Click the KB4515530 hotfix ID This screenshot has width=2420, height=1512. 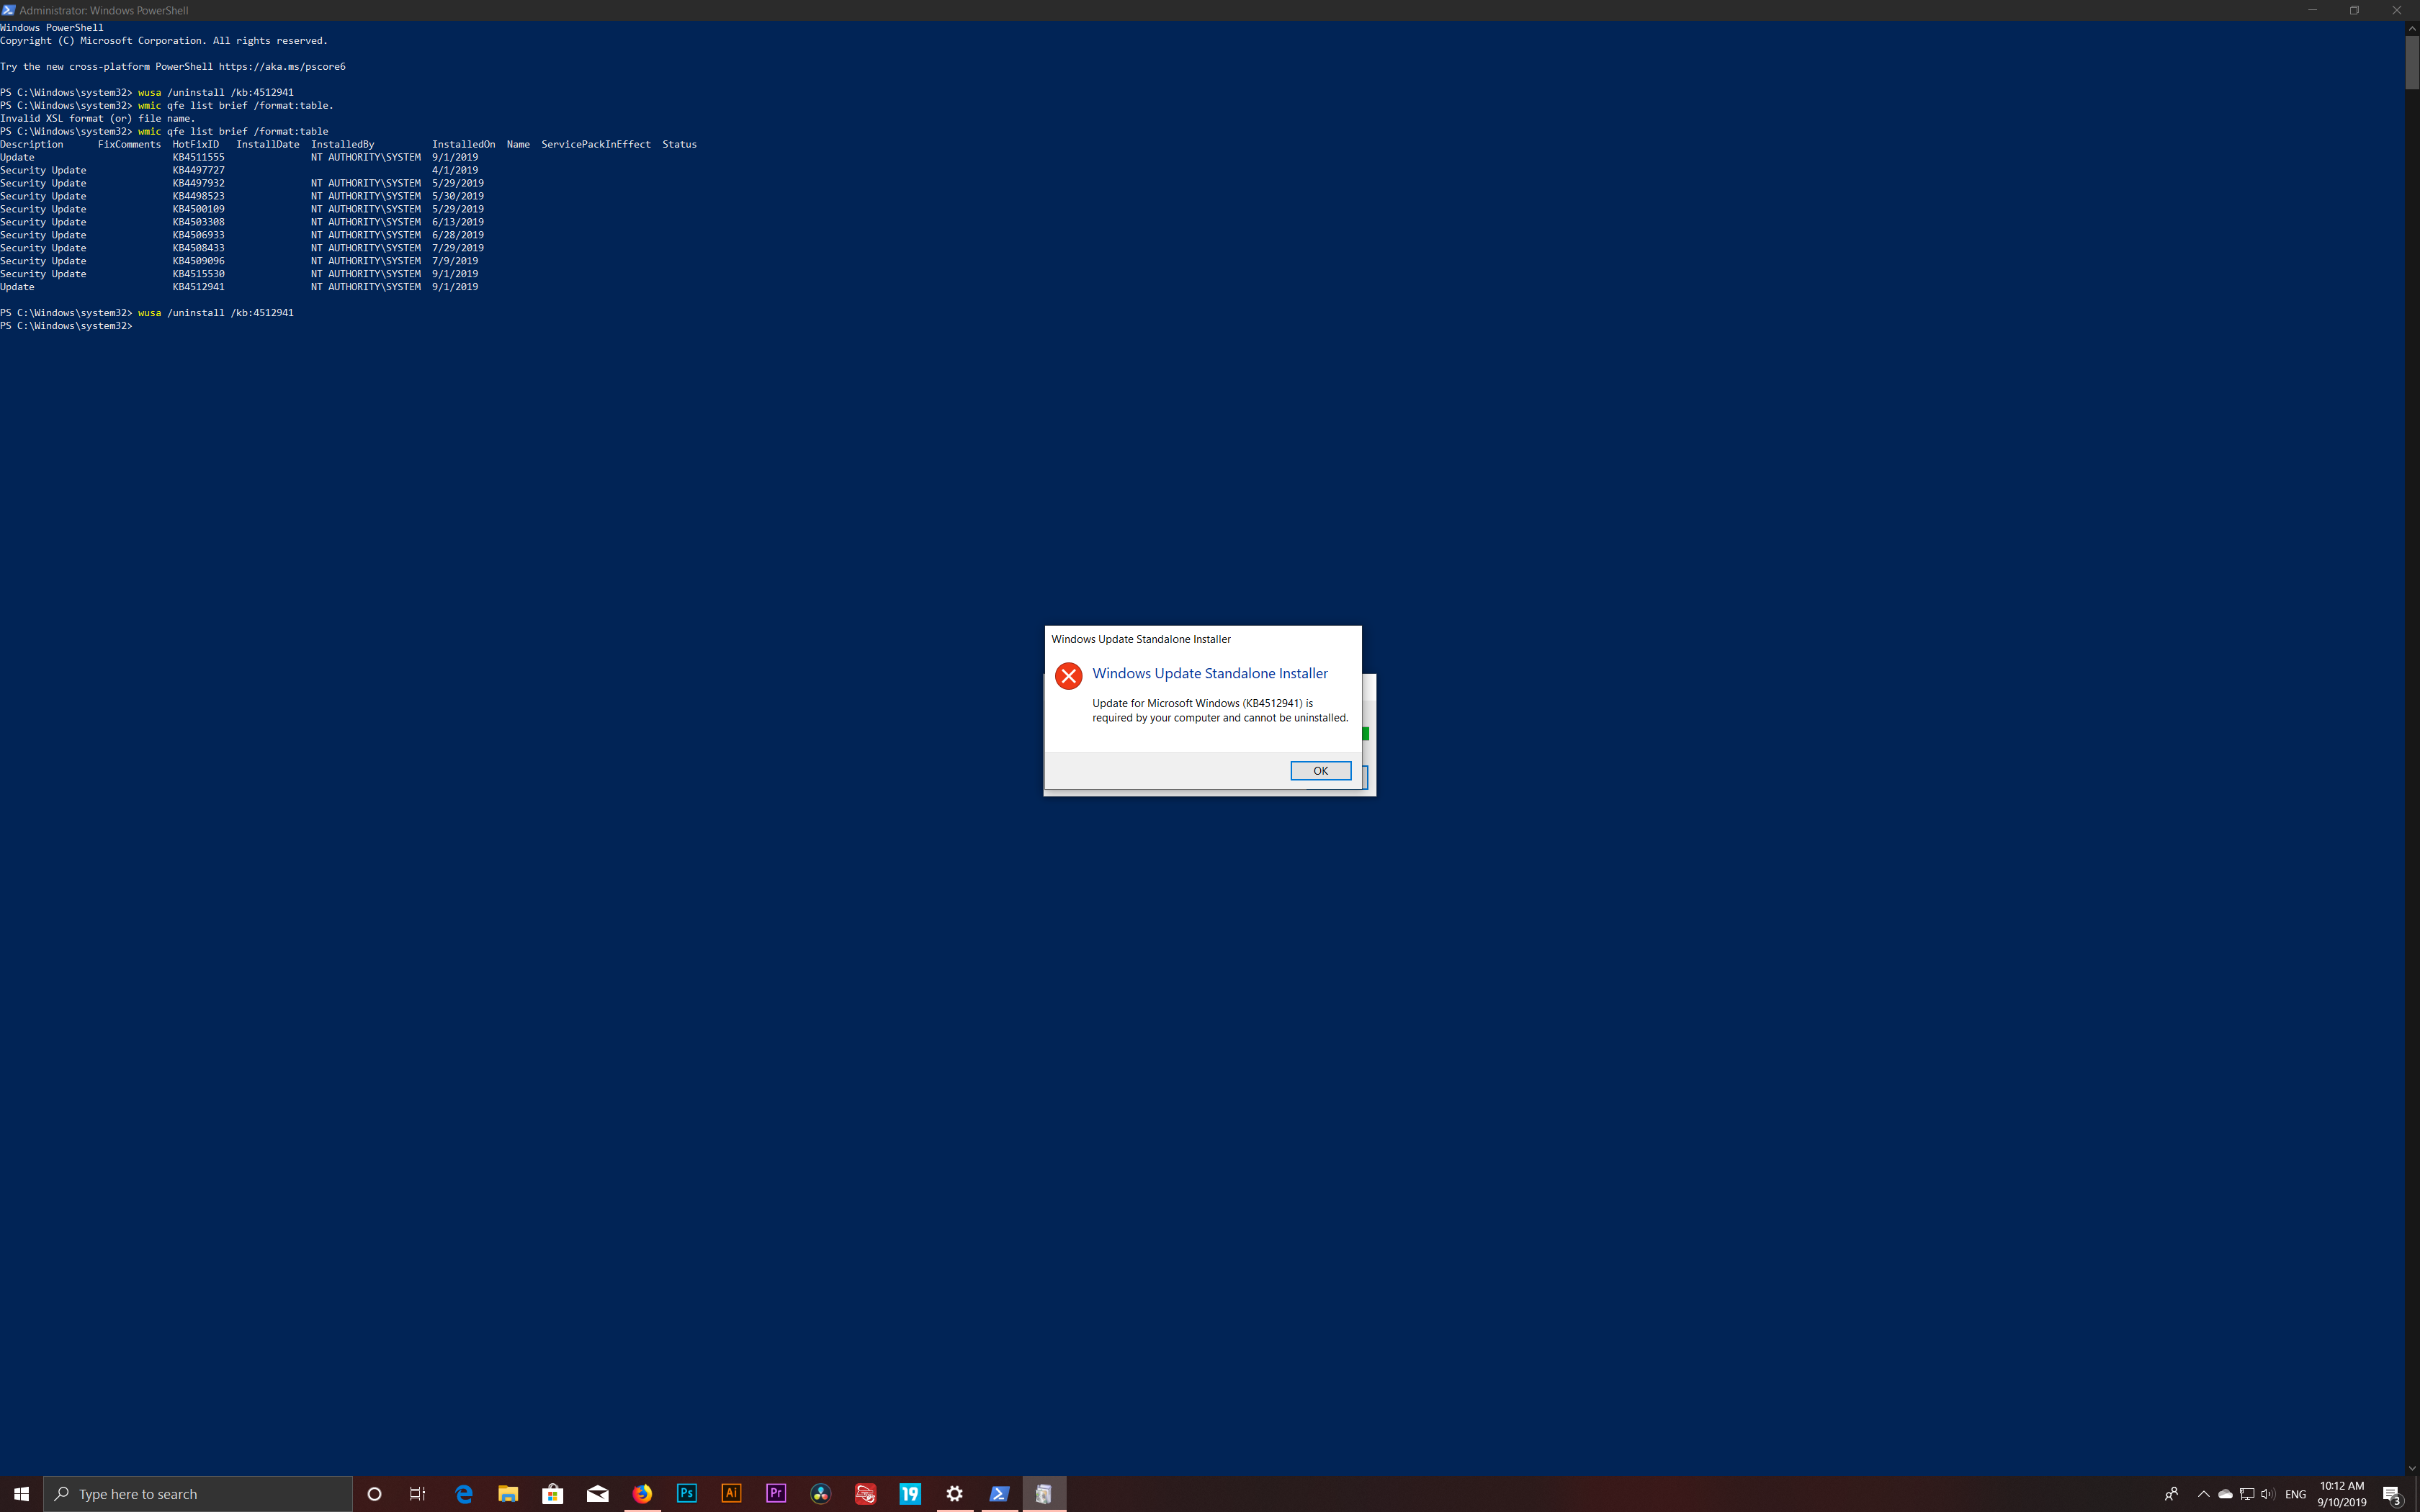[198, 274]
